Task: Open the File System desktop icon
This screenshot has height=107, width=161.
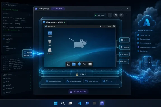Action: 50,51
